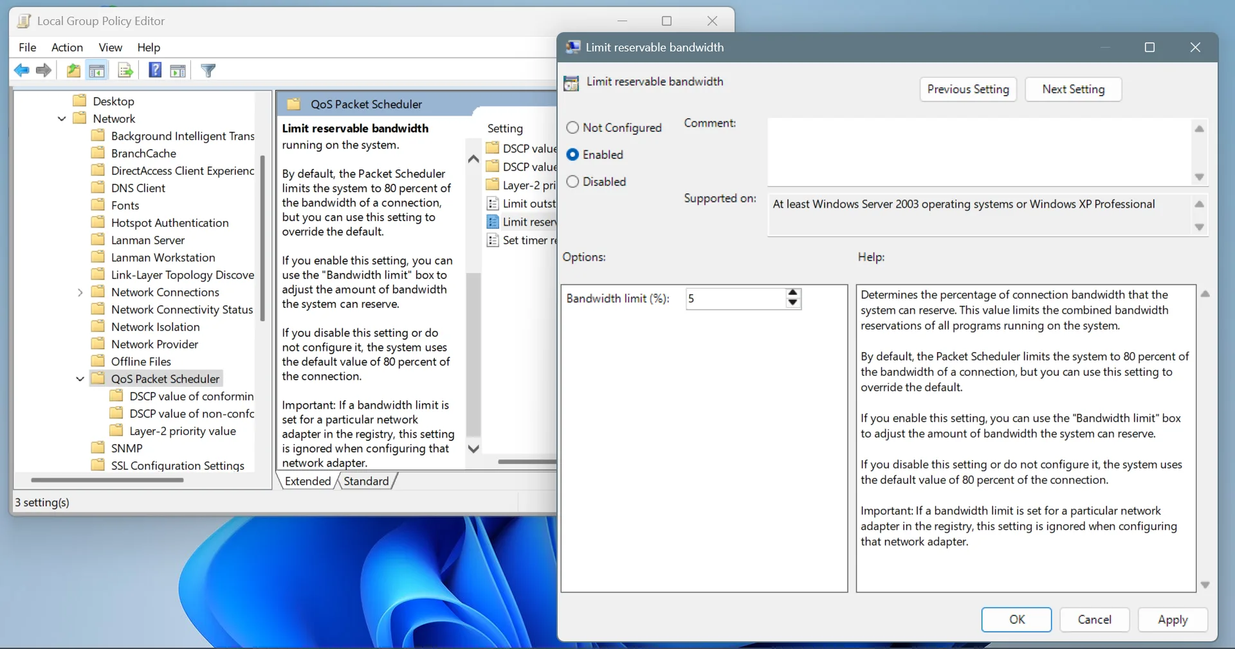This screenshot has width=1235, height=649.
Task: Click the Offline Files folder icon
Action: [x=98, y=361]
